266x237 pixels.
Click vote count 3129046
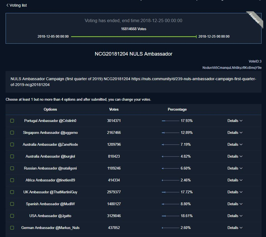(x=114, y=216)
